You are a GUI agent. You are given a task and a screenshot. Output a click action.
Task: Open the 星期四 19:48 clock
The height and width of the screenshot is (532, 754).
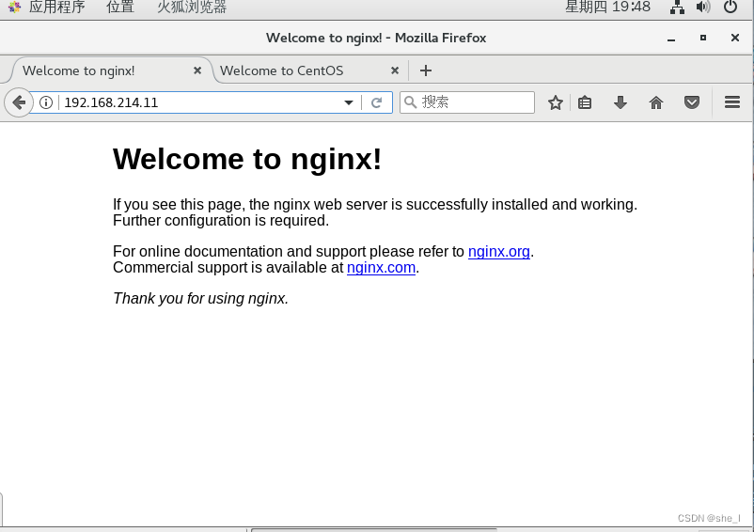coord(608,7)
